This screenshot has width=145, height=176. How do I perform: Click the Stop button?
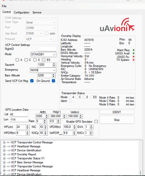(117, 120)
